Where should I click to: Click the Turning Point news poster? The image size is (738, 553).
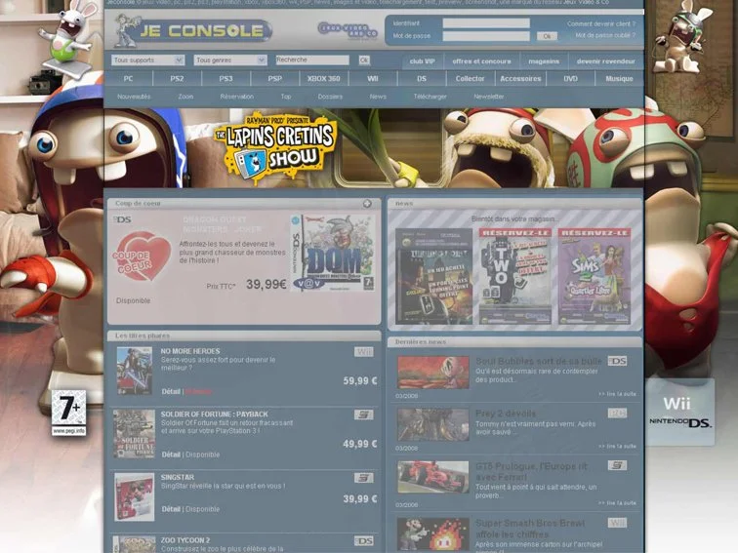point(433,277)
